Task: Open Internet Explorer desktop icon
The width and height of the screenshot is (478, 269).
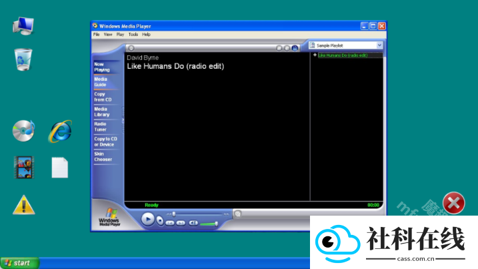Action: (x=60, y=131)
